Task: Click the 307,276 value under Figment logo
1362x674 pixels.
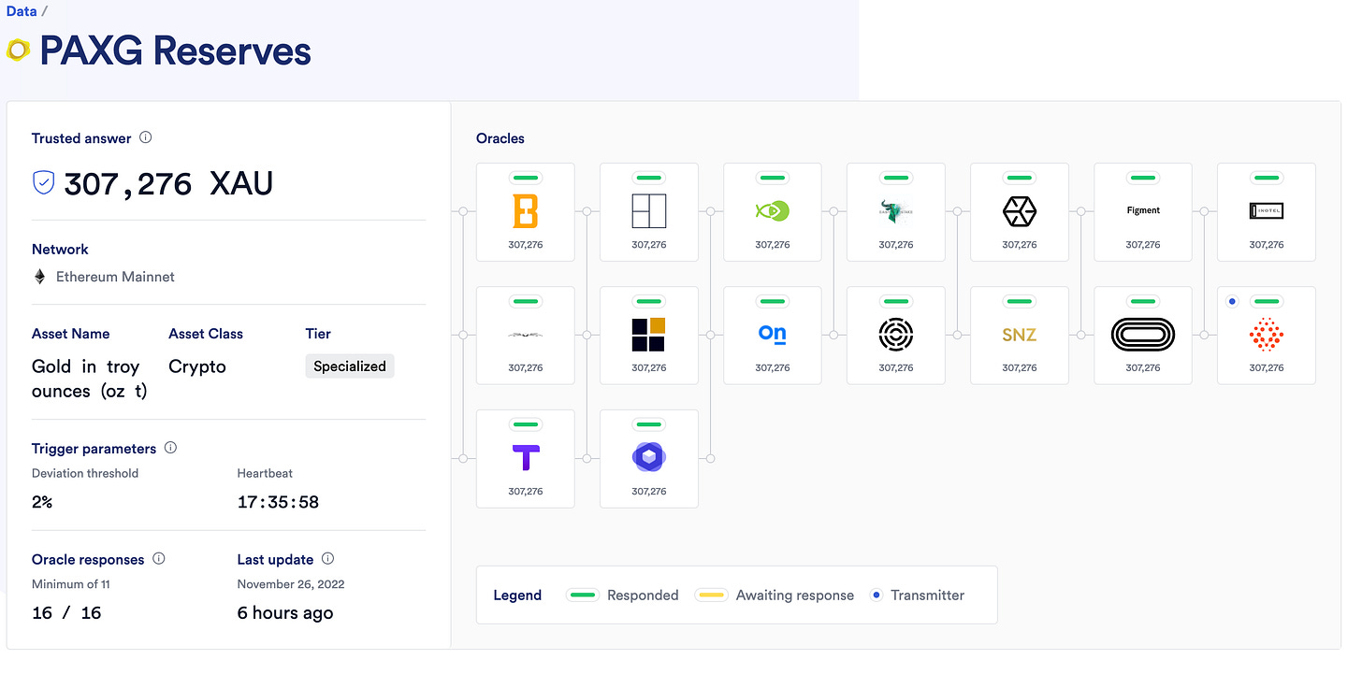Action: [x=1143, y=245]
